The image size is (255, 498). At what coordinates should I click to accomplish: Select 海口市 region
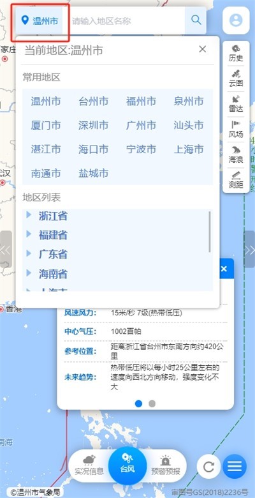94,149
